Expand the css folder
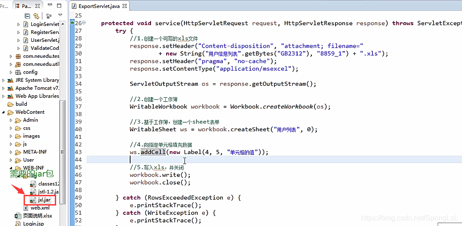Viewport: 462px width, 226px height. pyautogui.click(x=11, y=128)
